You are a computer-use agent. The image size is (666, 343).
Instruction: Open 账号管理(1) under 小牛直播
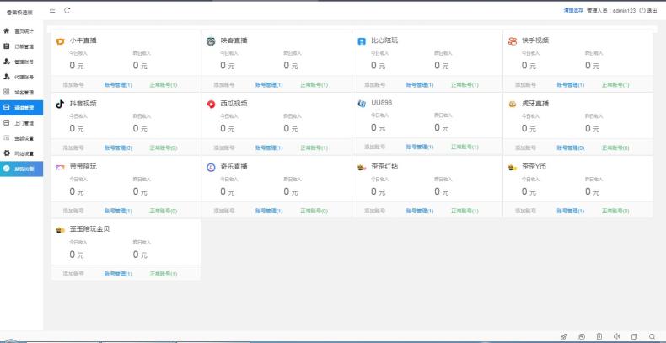119,85
